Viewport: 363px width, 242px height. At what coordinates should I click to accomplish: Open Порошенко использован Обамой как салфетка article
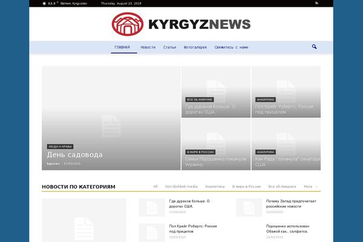[x=288, y=229]
